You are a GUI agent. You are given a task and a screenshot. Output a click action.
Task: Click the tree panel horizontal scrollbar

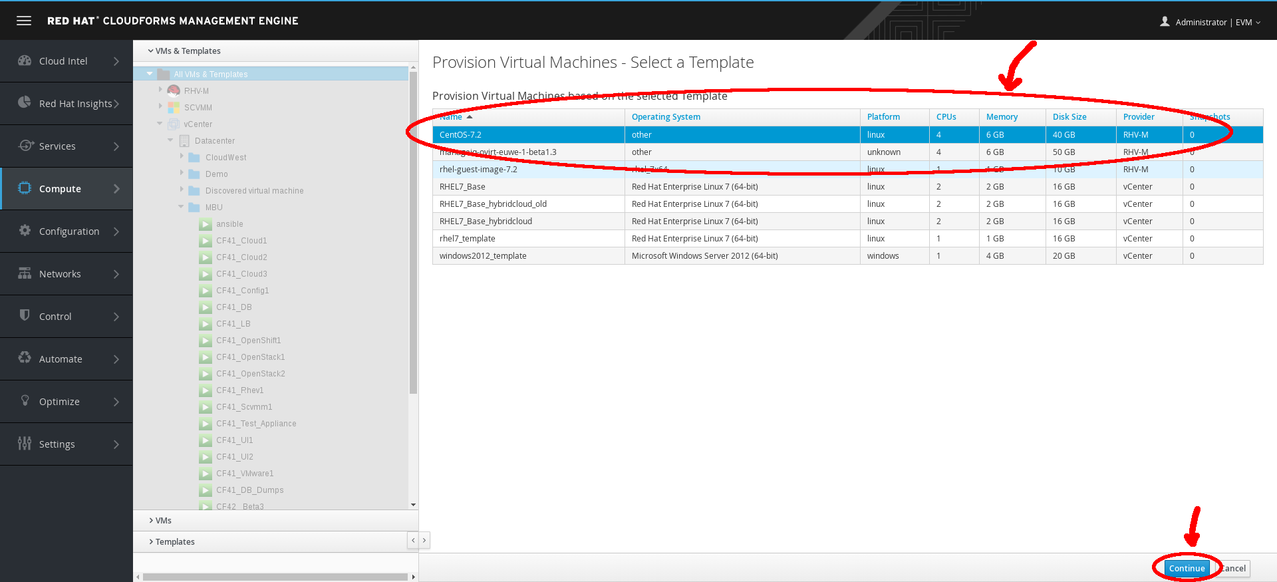(x=275, y=577)
